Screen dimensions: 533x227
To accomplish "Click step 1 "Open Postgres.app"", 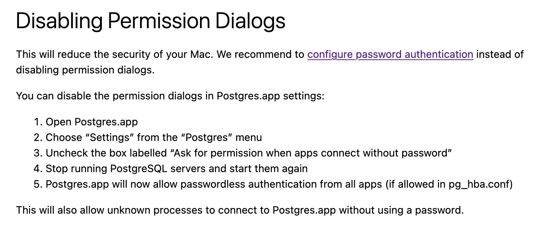I will tap(92, 122).
